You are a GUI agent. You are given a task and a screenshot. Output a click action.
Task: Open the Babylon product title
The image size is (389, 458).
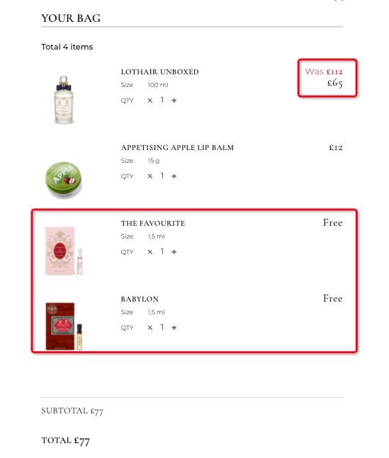tap(140, 299)
